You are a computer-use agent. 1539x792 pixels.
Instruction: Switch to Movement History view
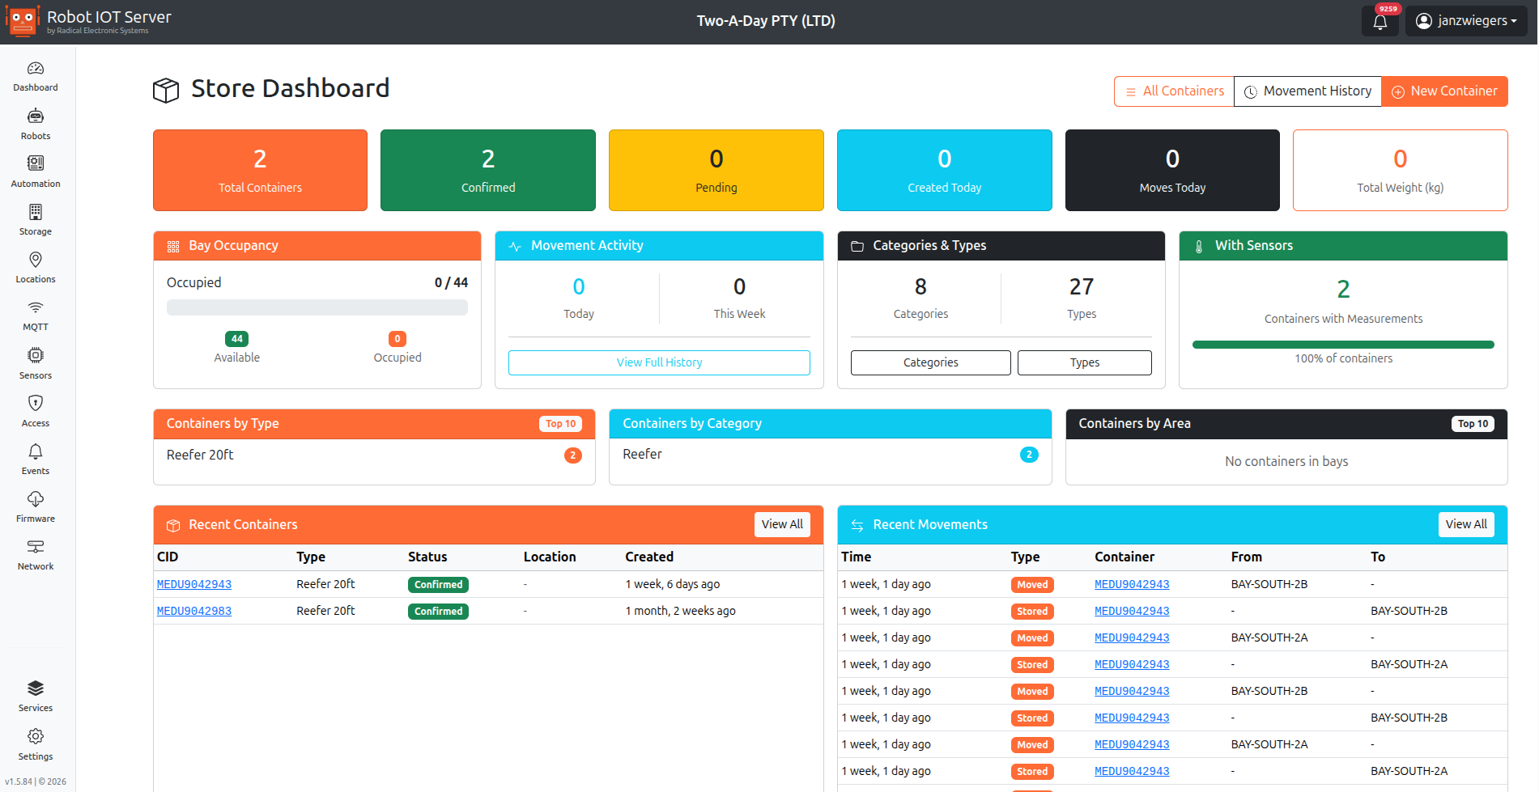click(1307, 91)
